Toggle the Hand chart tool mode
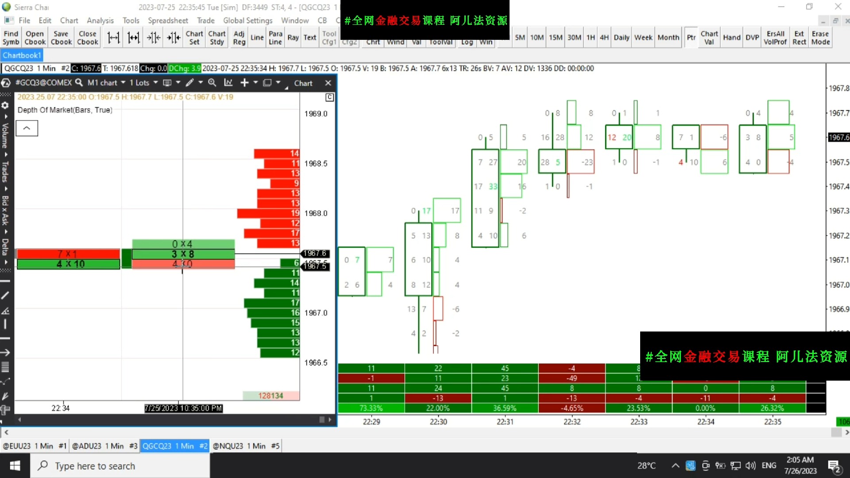The height and width of the screenshot is (478, 850). point(731,38)
